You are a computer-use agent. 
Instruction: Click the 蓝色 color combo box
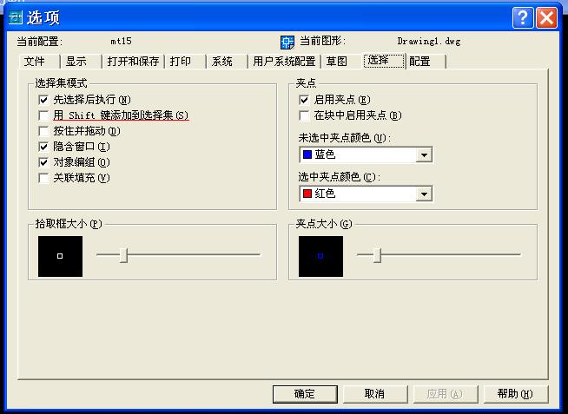(366, 154)
